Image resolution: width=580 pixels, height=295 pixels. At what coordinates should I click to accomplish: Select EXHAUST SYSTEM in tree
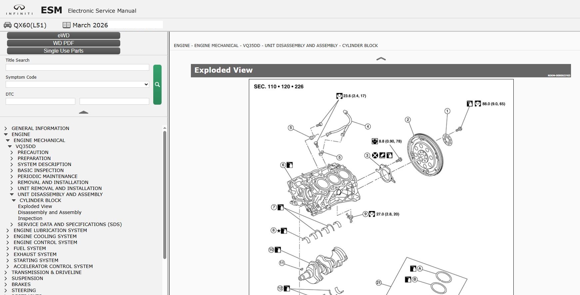[35, 254]
